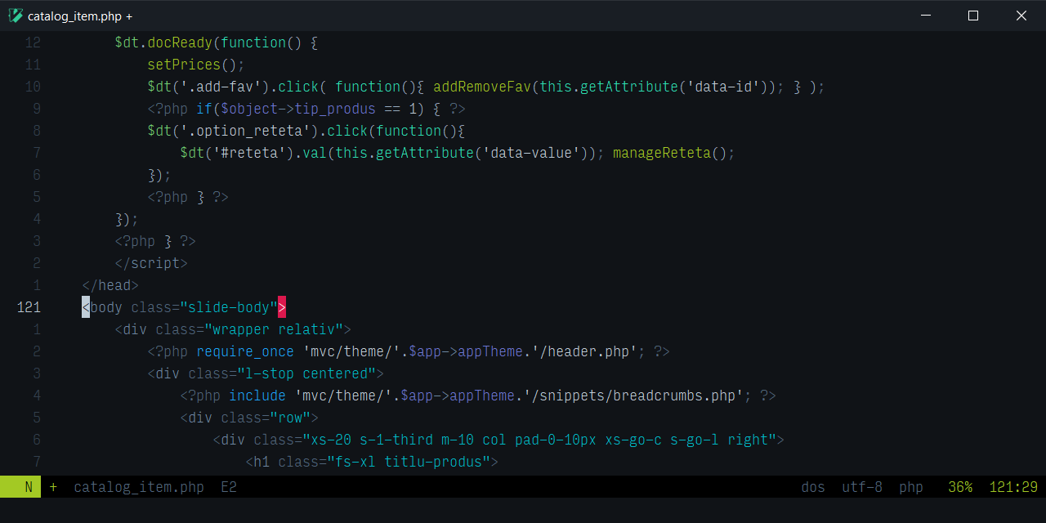The image size is (1046, 523).
Task: Click the 'data-value' attribute string
Action: point(531,153)
